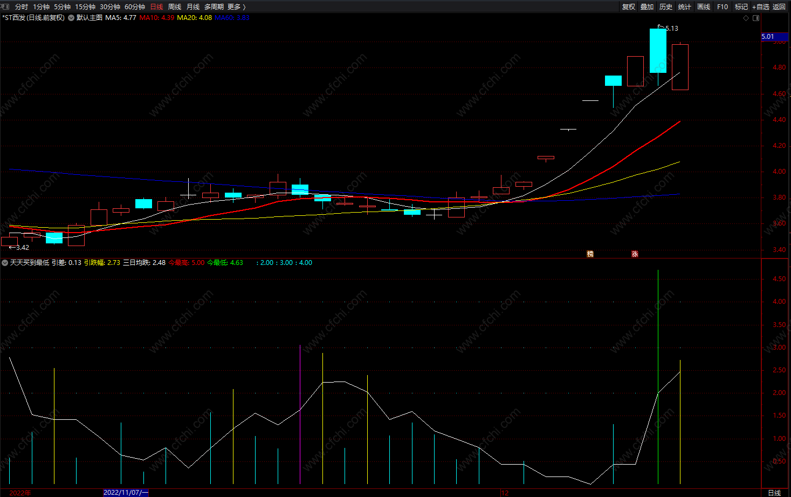Click the 2022/11/07 date marker

pyautogui.click(x=126, y=493)
